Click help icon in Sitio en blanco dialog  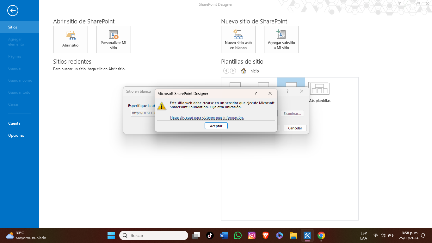point(287,91)
